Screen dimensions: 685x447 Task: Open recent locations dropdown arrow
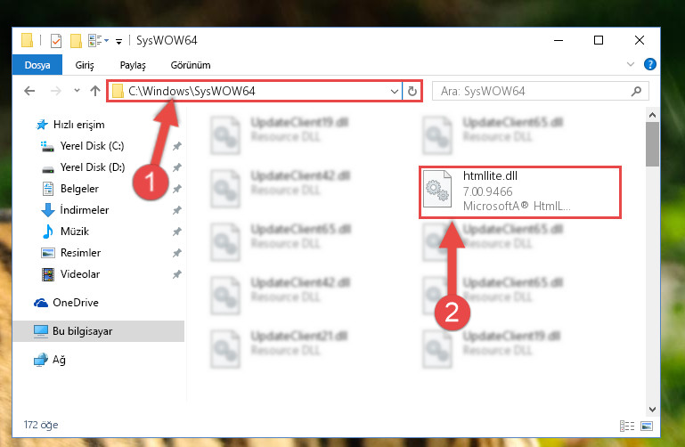click(77, 91)
